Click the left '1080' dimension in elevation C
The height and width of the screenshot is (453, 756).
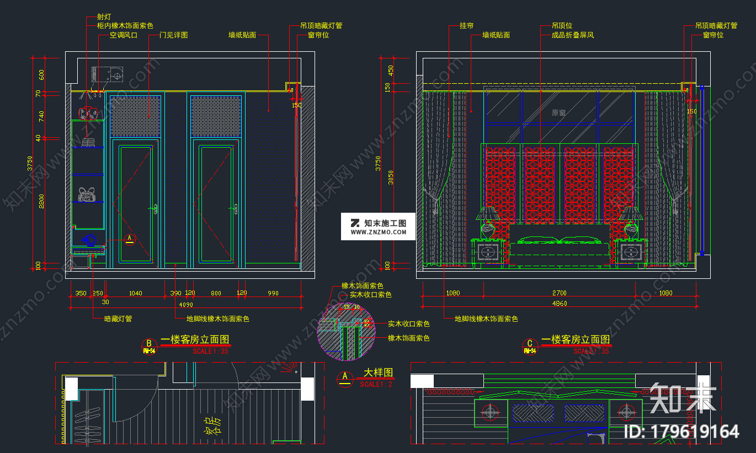tap(452, 294)
